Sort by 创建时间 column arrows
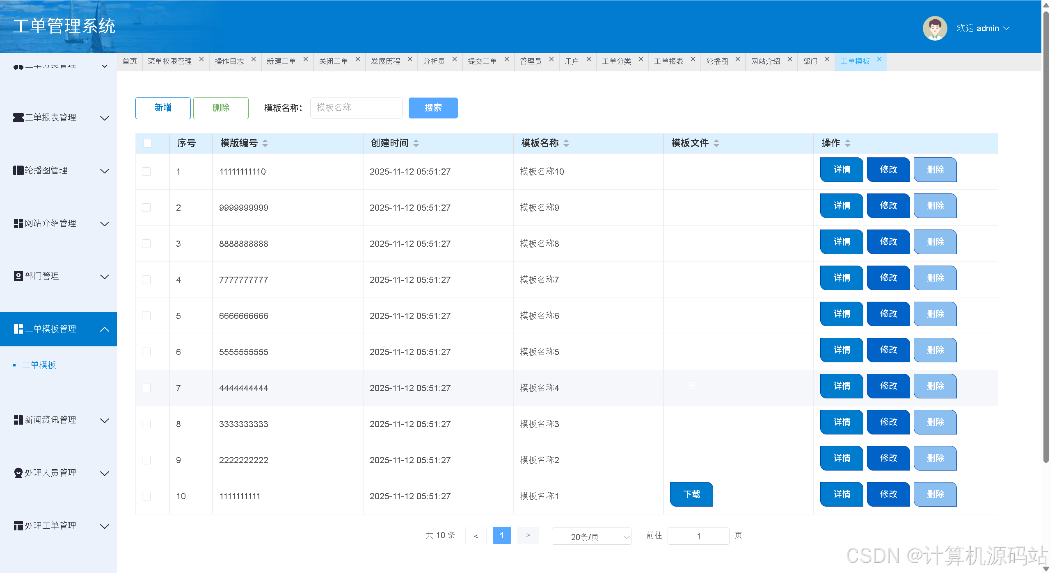1050x573 pixels. point(416,143)
